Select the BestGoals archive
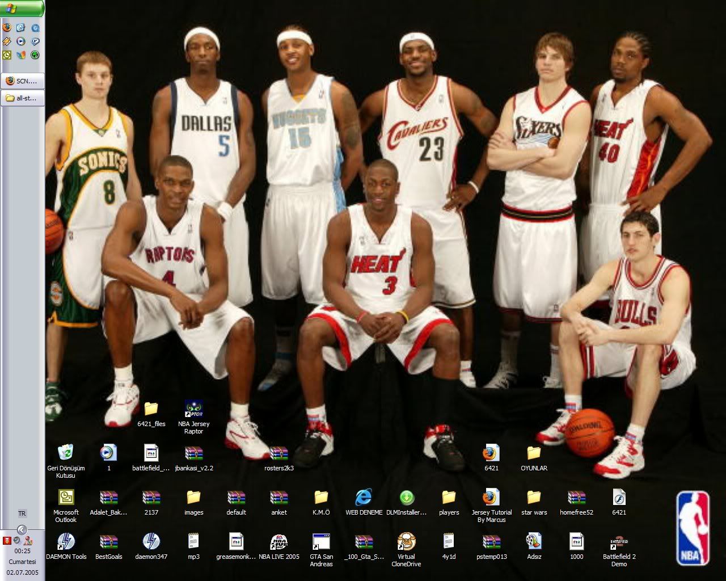 [108, 546]
